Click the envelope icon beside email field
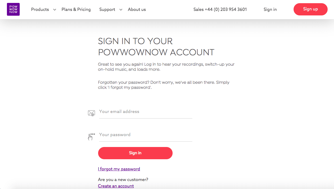 91,113
